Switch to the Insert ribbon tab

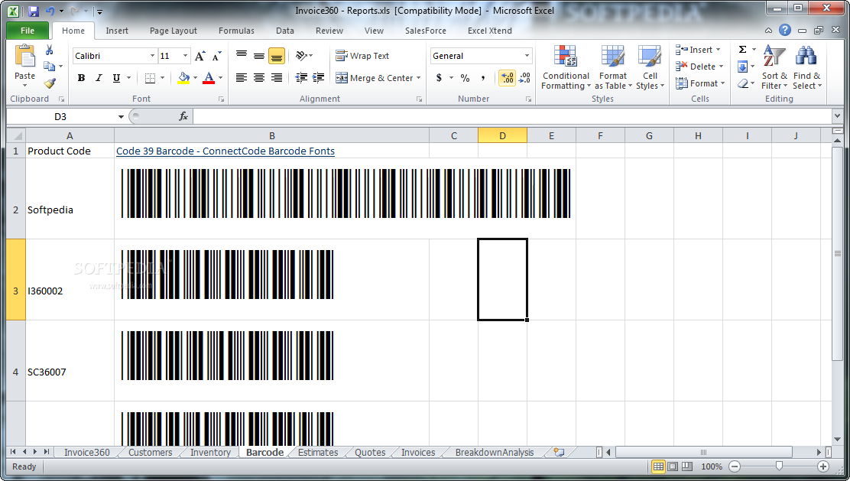pos(117,31)
